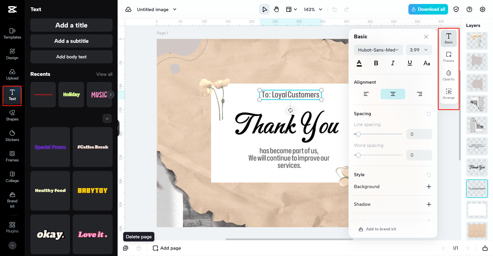The width and height of the screenshot is (493, 256).
Task: Open the Opacity settings for text
Action: (x=448, y=75)
